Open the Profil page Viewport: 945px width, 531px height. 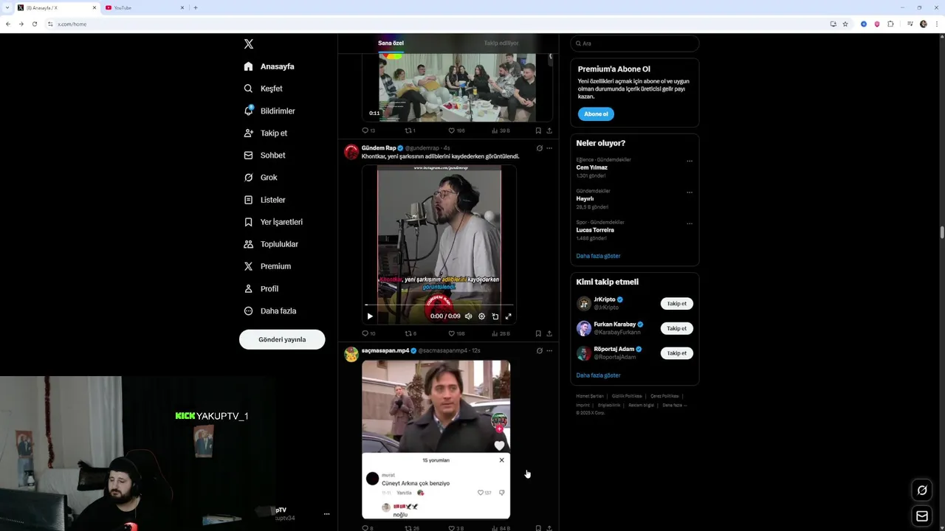[261, 288]
